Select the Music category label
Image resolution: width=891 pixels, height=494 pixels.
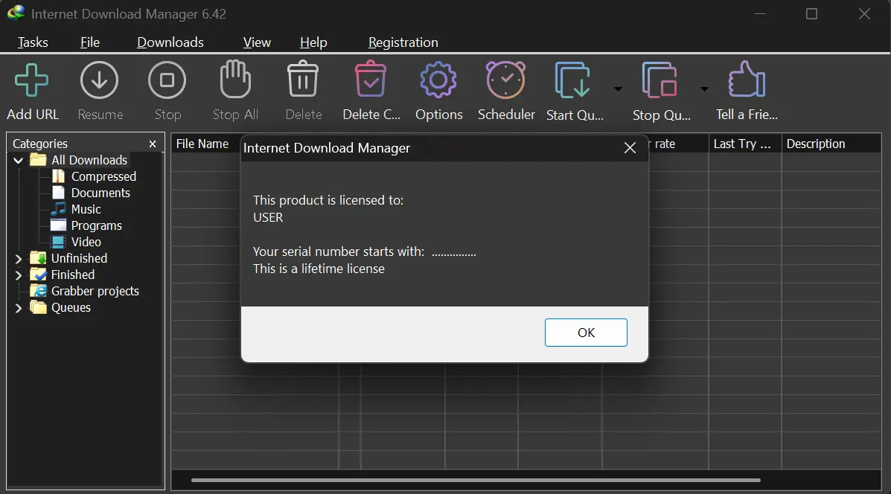click(86, 209)
